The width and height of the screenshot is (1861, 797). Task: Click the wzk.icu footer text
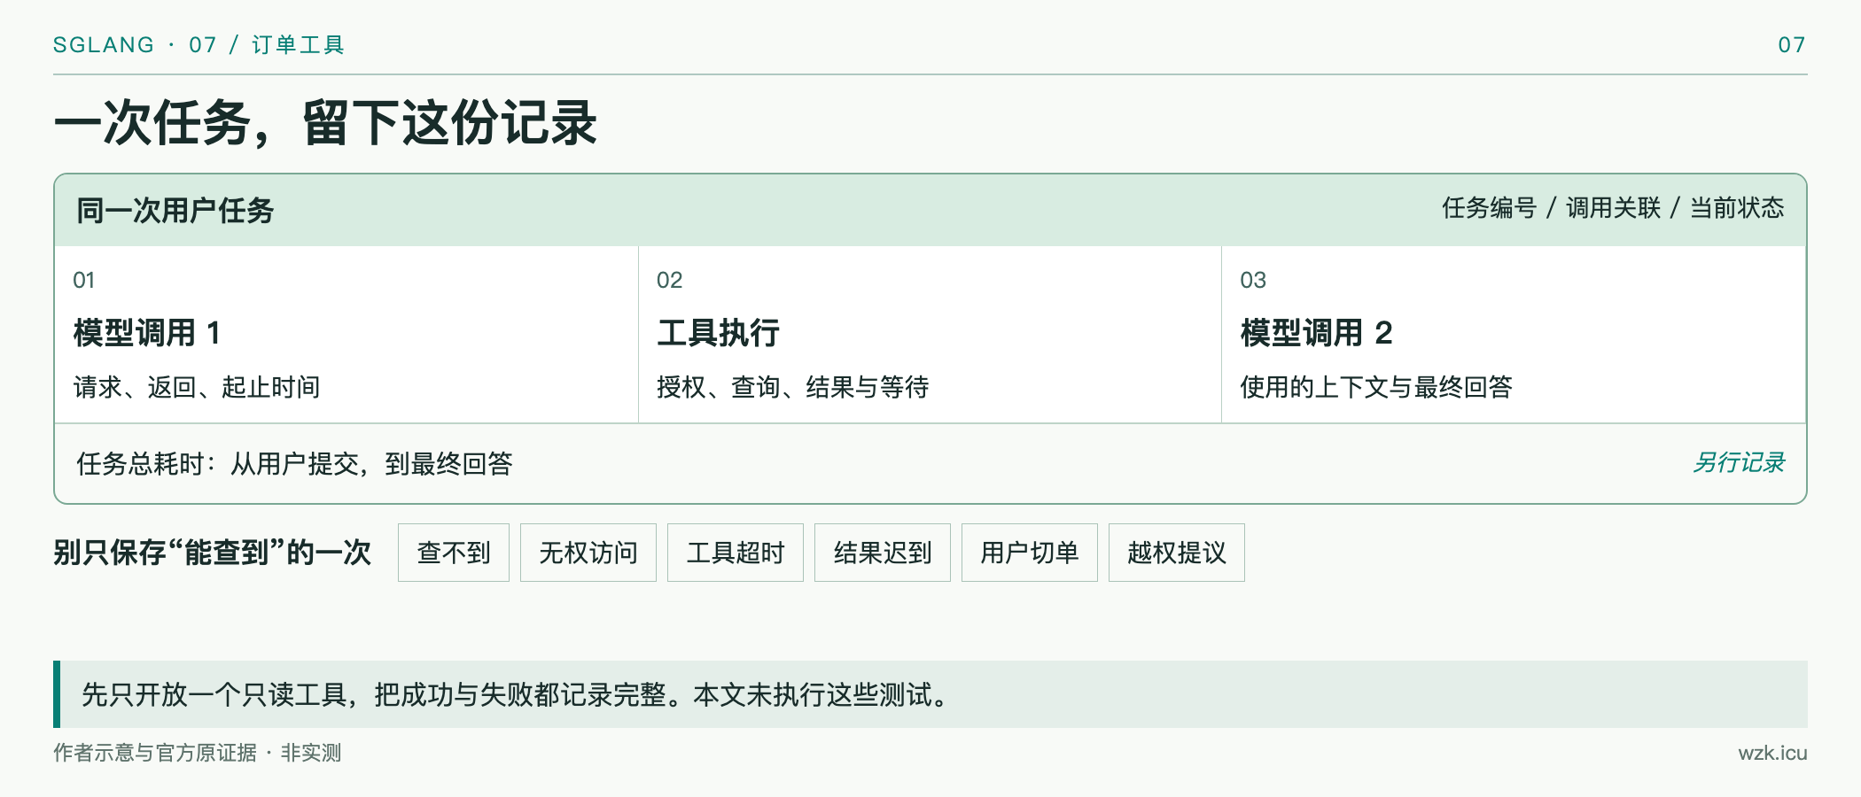1772,753
